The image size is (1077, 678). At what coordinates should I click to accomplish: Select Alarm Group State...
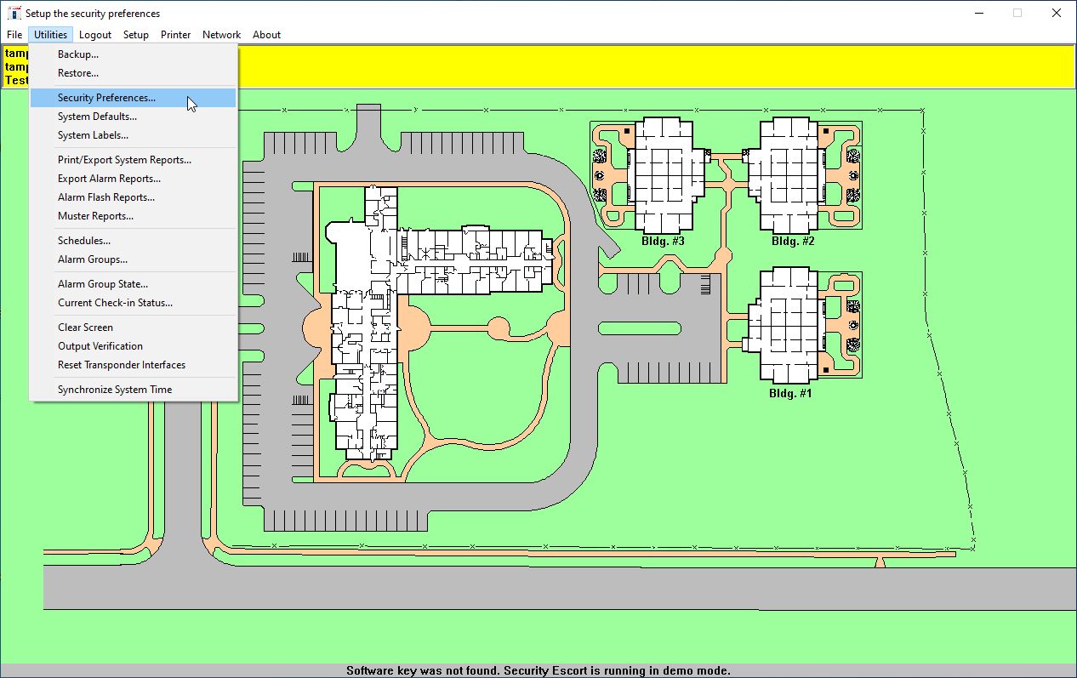coord(134,284)
